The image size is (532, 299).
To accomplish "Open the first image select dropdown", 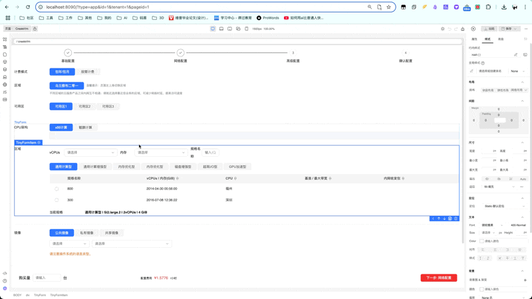I will [70, 244].
